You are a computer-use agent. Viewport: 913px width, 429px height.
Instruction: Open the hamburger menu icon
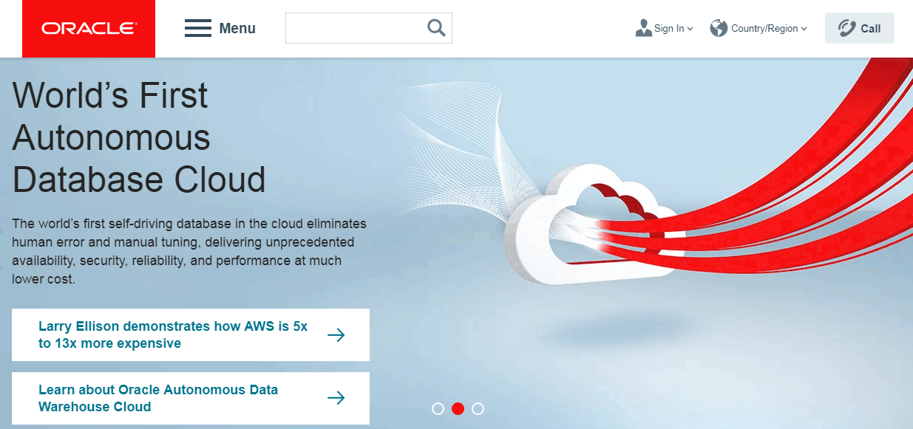(198, 29)
